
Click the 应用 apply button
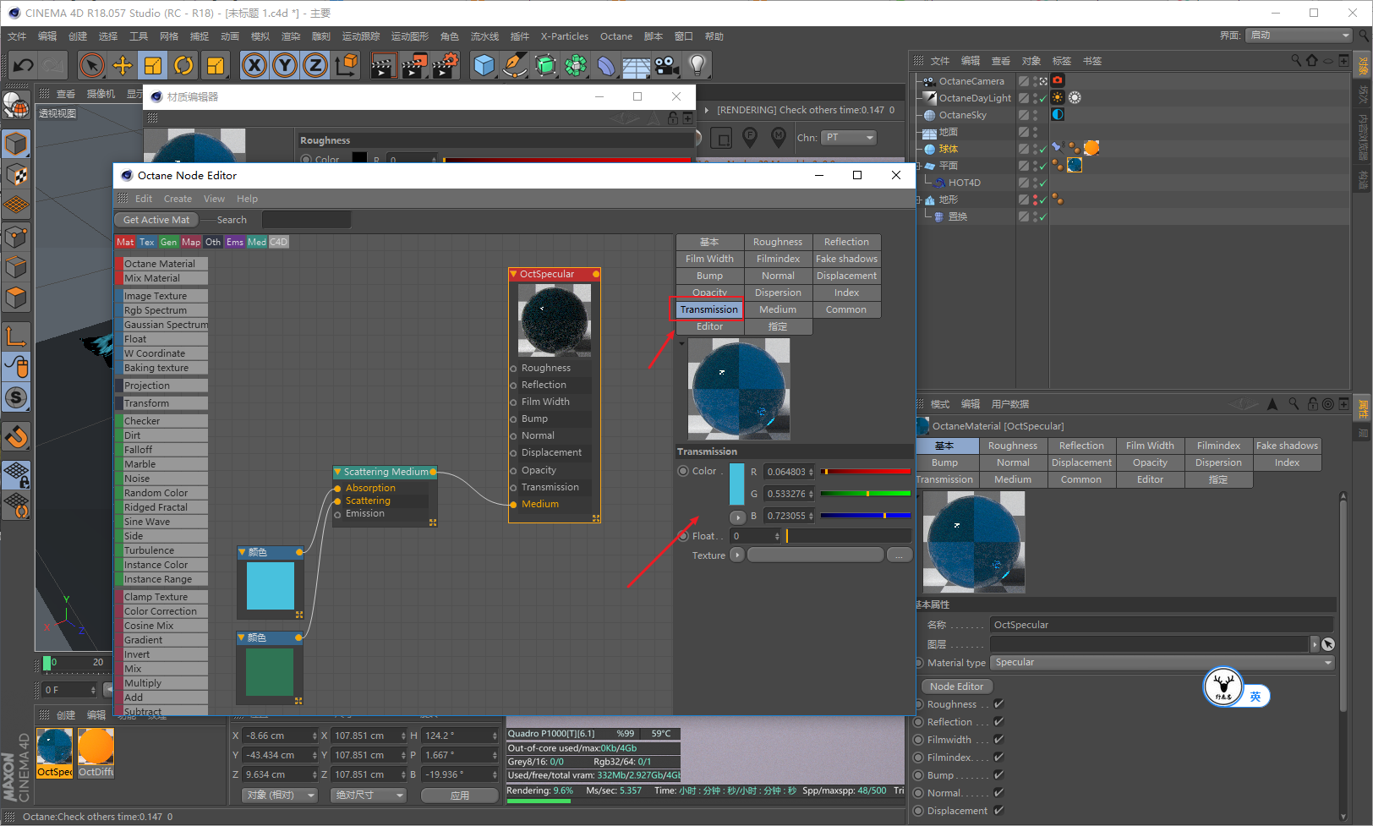[x=459, y=795]
